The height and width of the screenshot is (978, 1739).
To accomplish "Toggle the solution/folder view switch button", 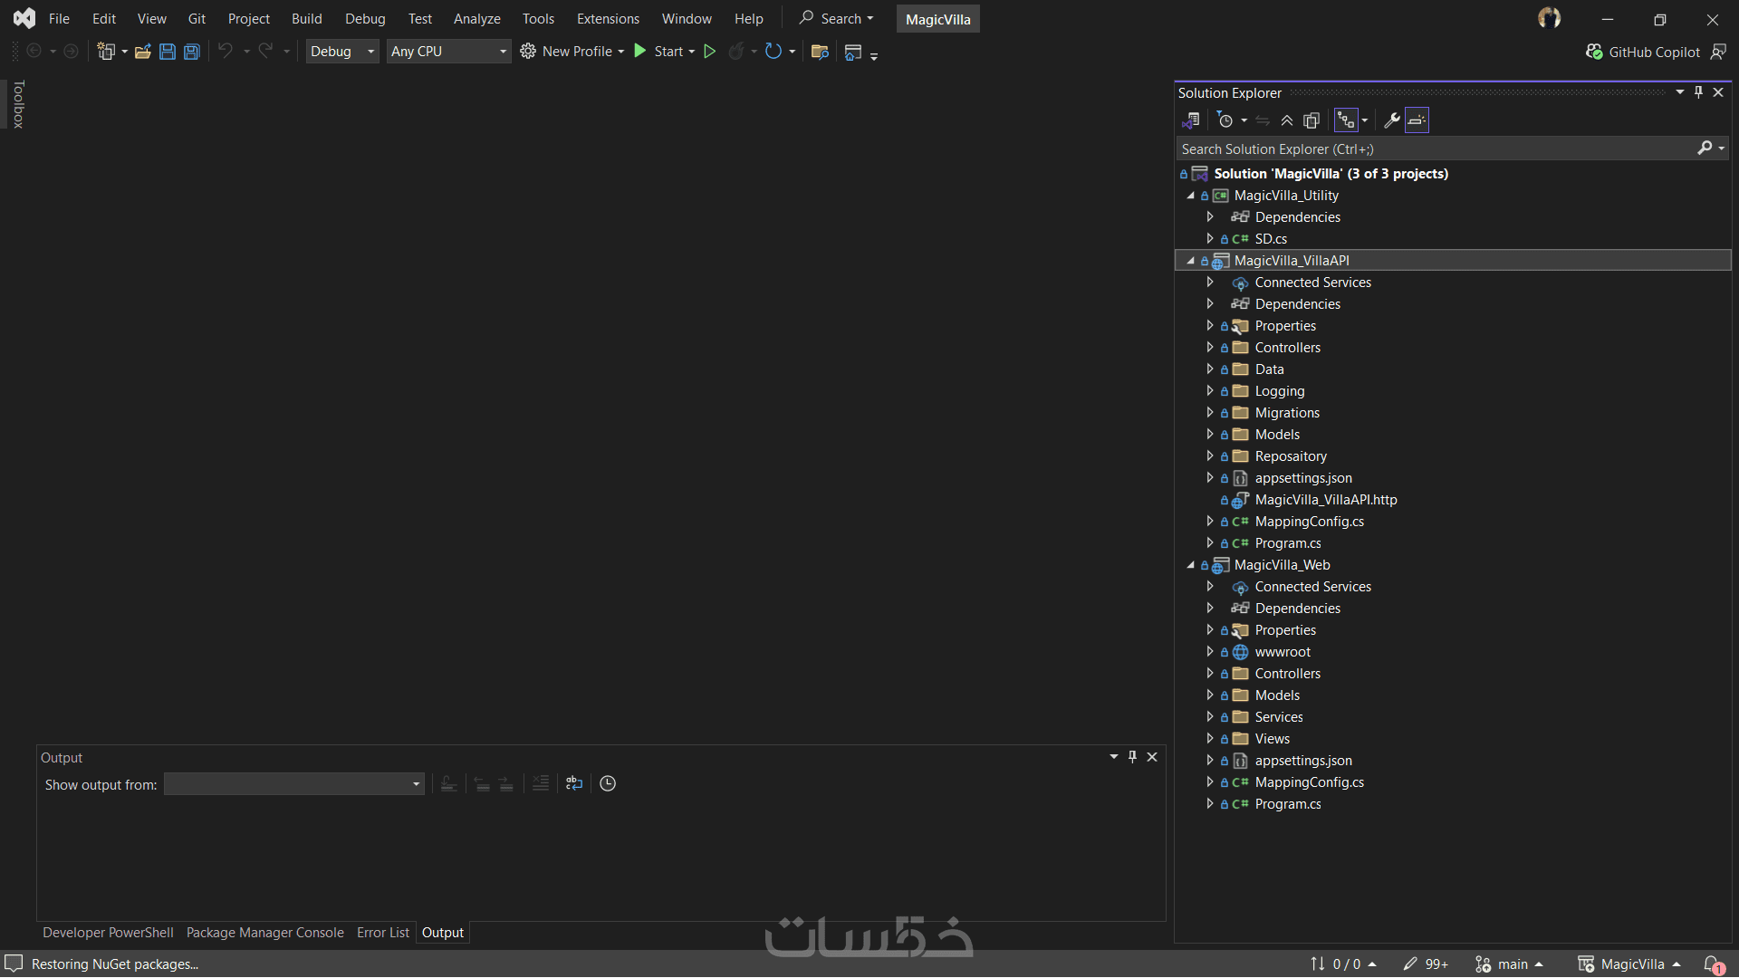I will tap(1191, 120).
